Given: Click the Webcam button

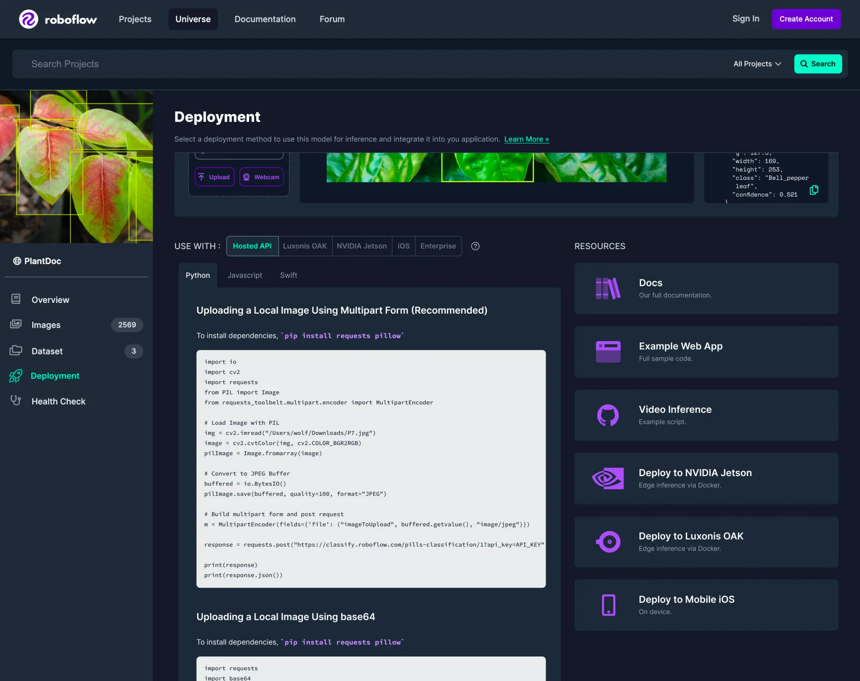Looking at the screenshot, I should click(261, 177).
